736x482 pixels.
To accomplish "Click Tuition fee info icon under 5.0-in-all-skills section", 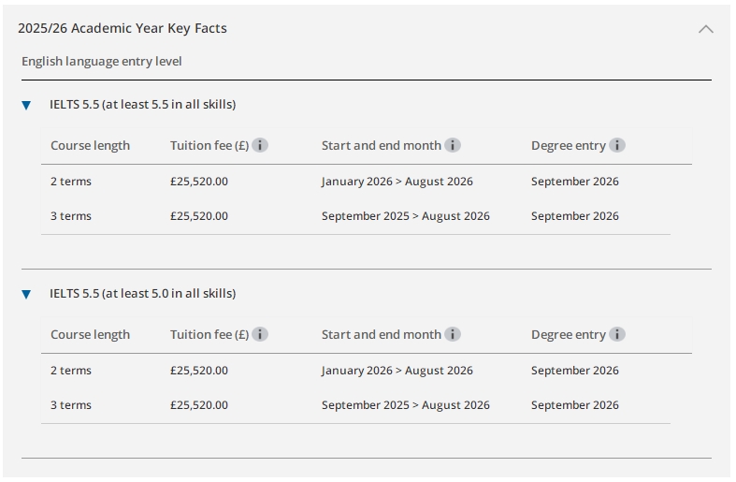I will pyautogui.click(x=260, y=334).
